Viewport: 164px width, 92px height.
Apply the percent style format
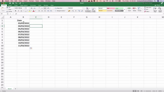point(73,11)
